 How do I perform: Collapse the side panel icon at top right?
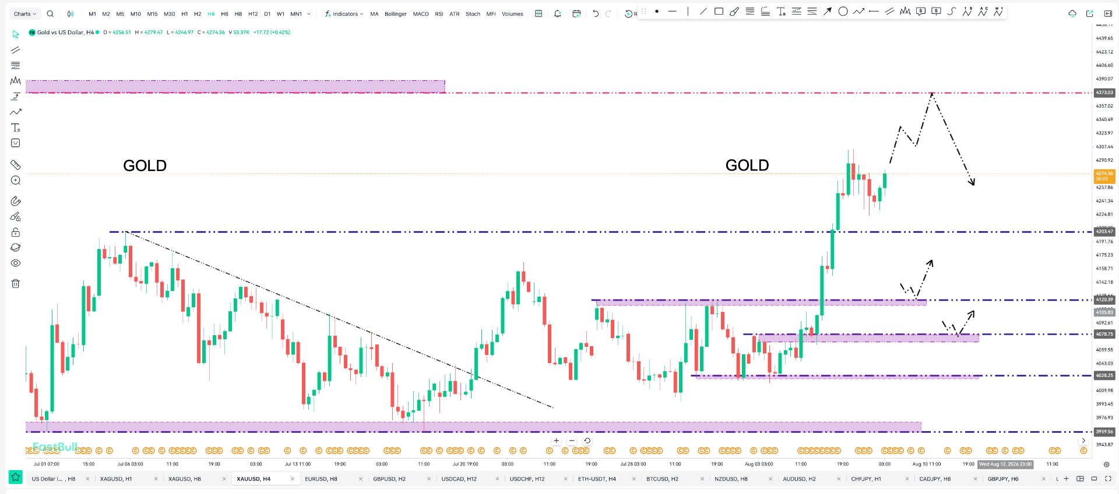pos(1108,14)
